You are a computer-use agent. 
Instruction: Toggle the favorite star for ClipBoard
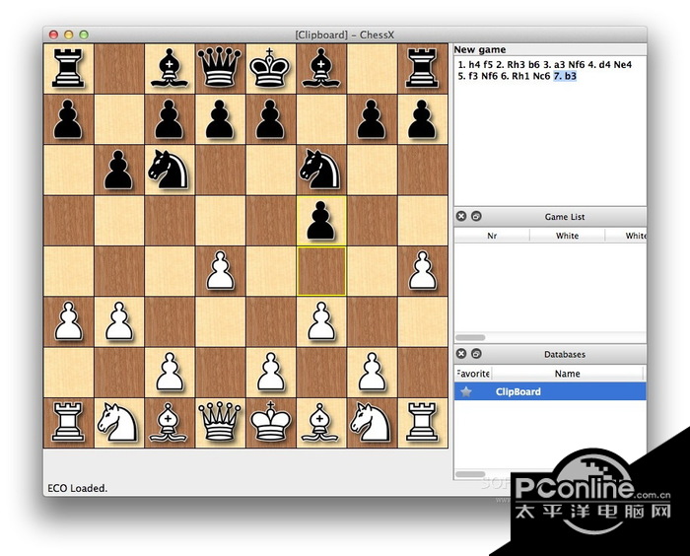click(x=466, y=391)
